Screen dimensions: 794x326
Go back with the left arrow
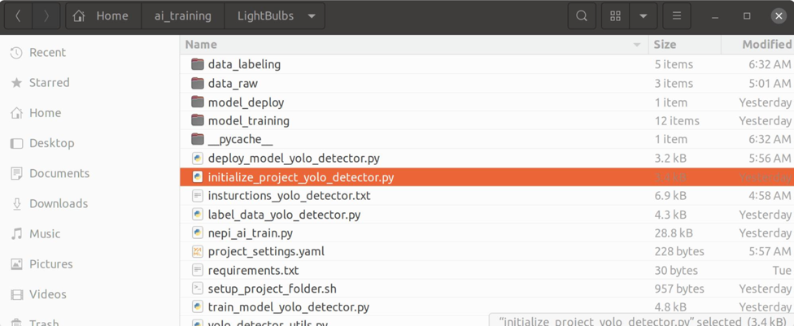tap(19, 16)
